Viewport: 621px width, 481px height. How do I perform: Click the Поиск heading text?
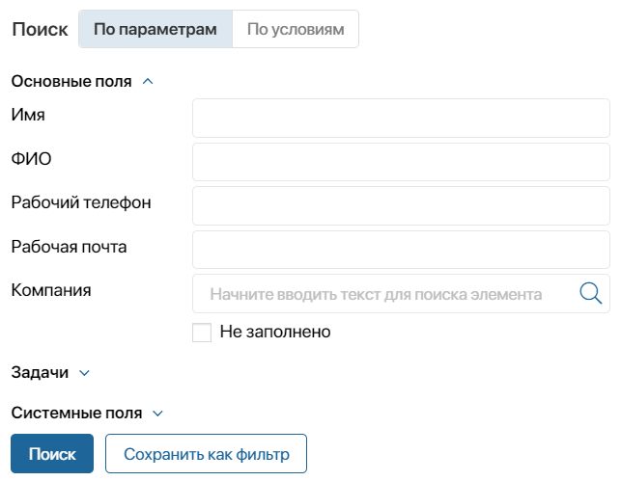click(x=40, y=29)
